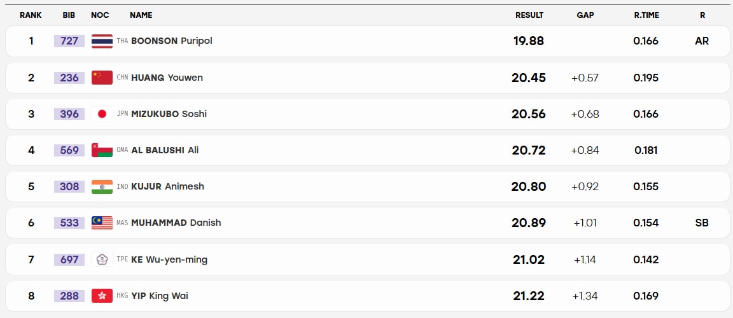Click the RESULT column header
This screenshot has width=733, height=318.
click(529, 15)
